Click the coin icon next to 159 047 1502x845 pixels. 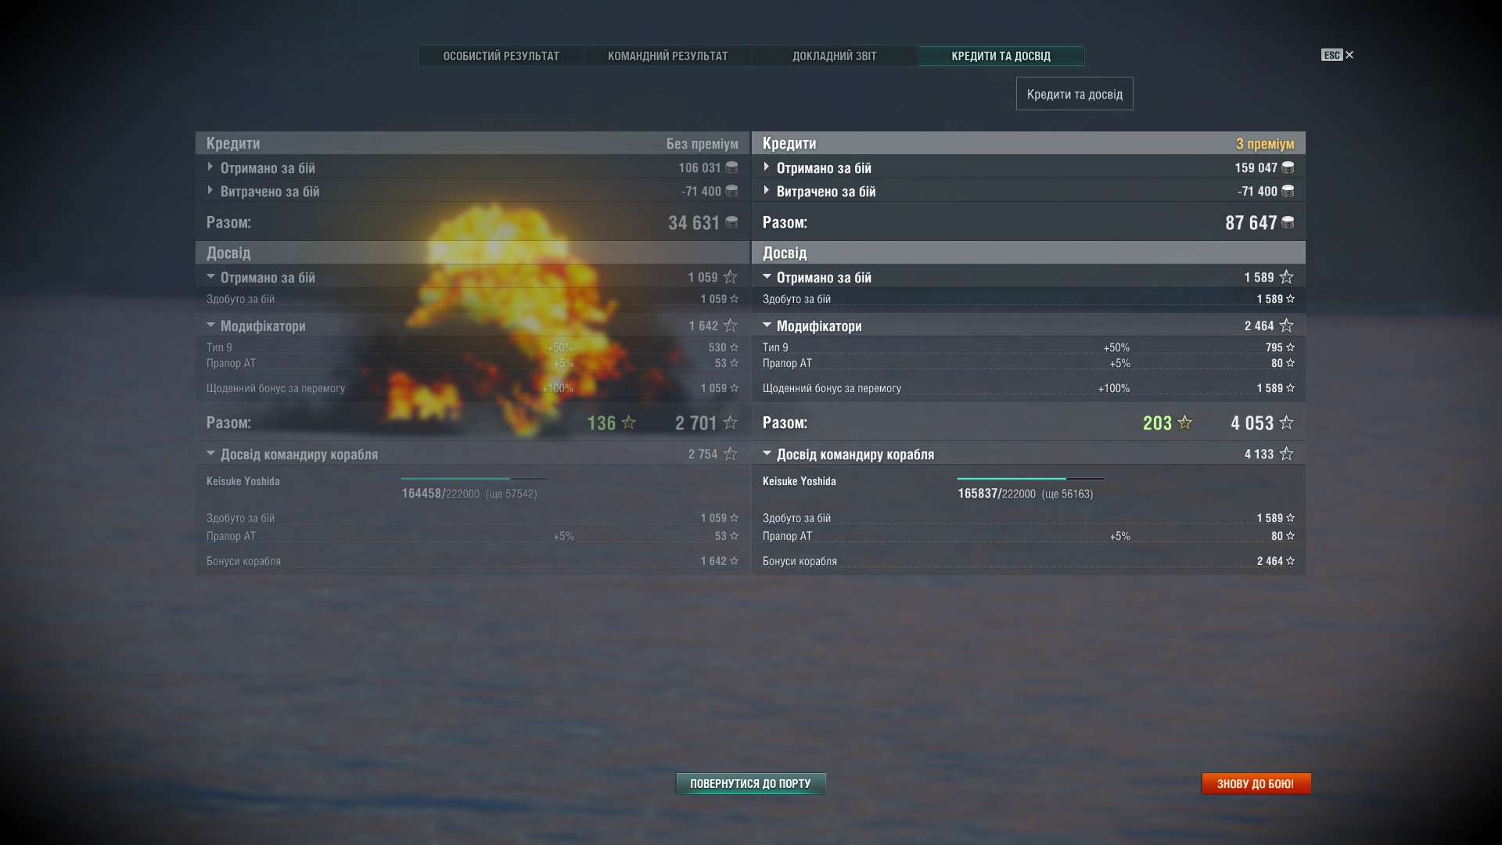(x=1288, y=167)
